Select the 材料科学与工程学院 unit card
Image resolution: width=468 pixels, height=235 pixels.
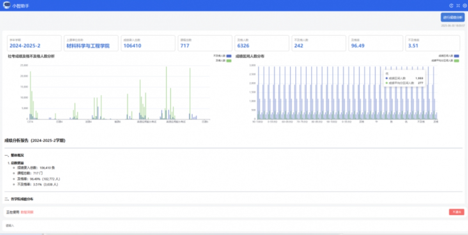91,43
